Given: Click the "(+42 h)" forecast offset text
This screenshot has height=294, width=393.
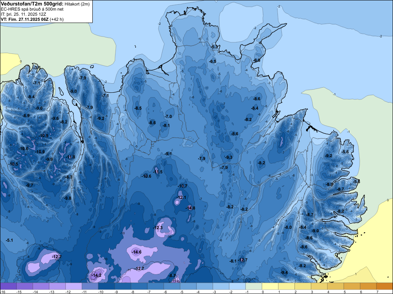Looking at the screenshot, I should [57, 19].
